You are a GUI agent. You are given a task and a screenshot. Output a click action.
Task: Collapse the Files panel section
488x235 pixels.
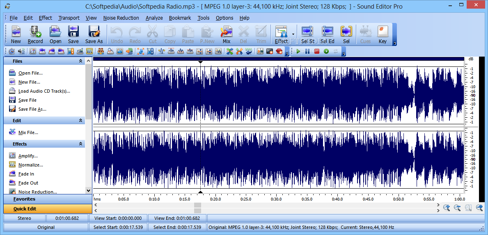pos(81,61)
